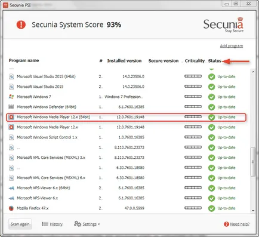The height and width of the screenshot is (237, 259).
Task: Click the Windows Defender (64bit) icon
Action: [11, 107]
